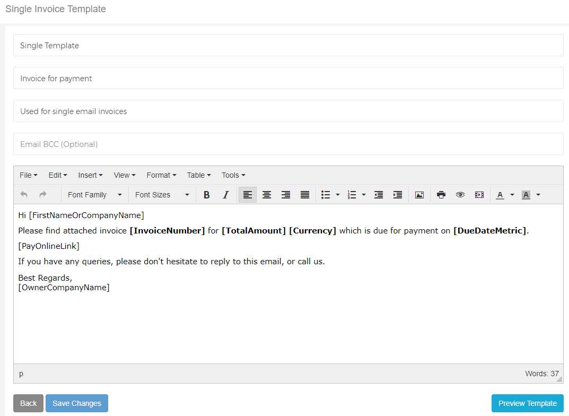Click the [TotalAmount] placeholder text
This screenshot has width=569, height=416.
pyautogui.click(x=253, y=230)
